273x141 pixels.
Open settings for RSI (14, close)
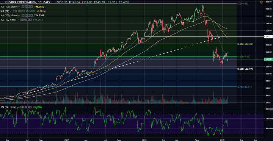25,107
